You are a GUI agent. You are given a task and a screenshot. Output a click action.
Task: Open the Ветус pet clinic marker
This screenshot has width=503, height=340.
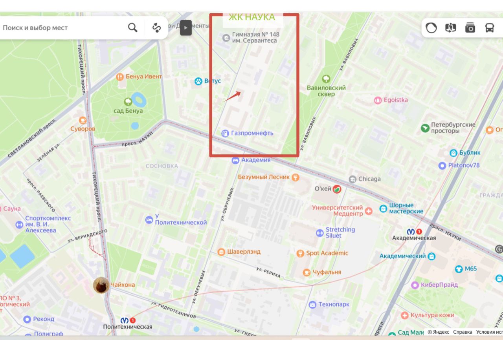pos(198,81)
